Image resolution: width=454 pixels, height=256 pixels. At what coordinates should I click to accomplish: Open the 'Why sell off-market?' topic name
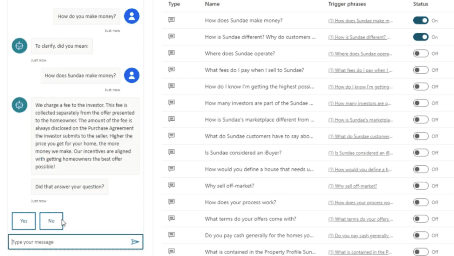coord(230,186)
